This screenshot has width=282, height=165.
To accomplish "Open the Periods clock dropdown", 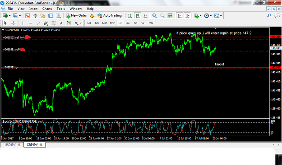I will (208, 16).
